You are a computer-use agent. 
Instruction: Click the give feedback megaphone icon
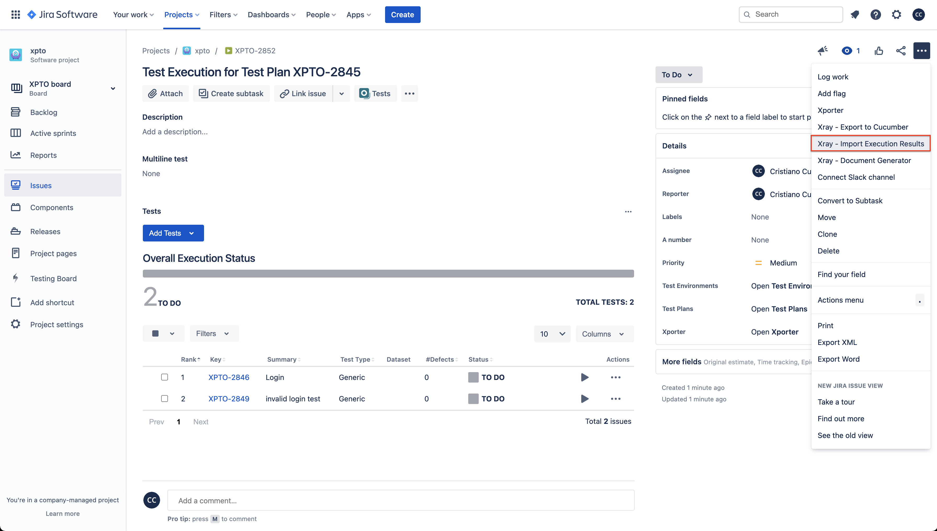(x=822, y=51)
